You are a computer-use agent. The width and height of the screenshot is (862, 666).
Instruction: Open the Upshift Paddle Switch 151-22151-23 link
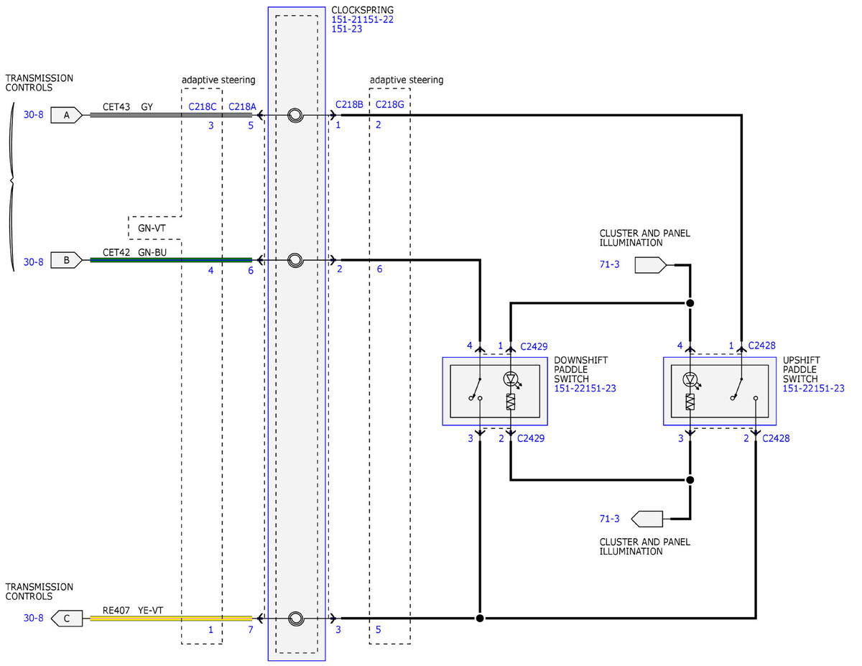tap(814, 389)
